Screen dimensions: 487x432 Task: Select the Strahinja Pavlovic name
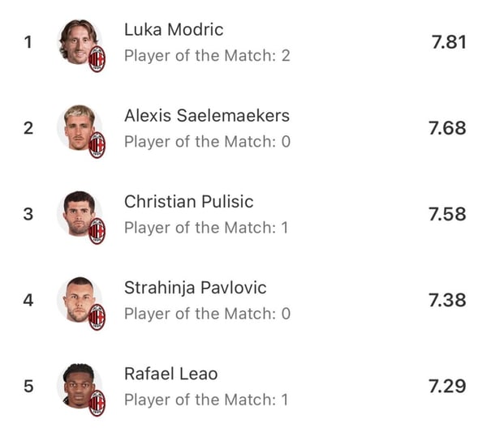coord(195,288)
